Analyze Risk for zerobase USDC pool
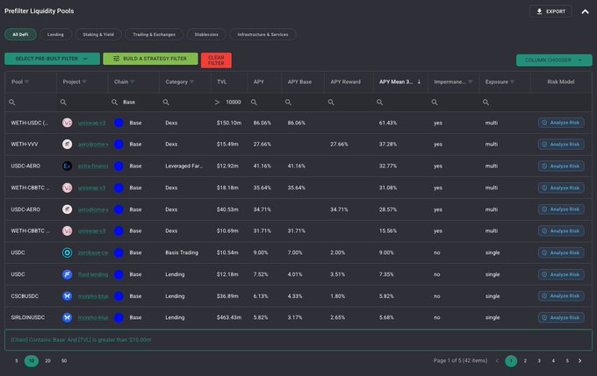The image size is (597, 376). pos(561,252)
